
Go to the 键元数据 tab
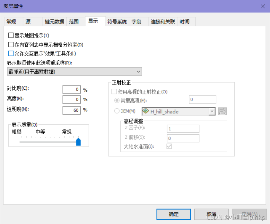click(x=54, y=22)
